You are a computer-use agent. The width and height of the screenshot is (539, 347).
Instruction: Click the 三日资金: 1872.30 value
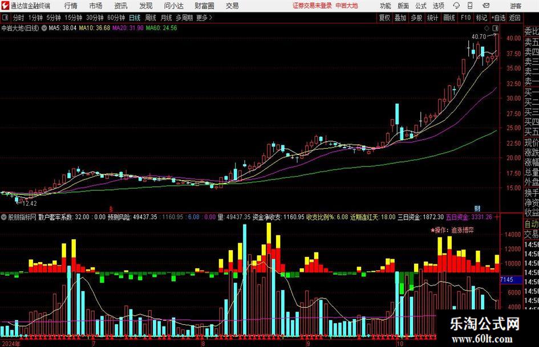[420, 217]
